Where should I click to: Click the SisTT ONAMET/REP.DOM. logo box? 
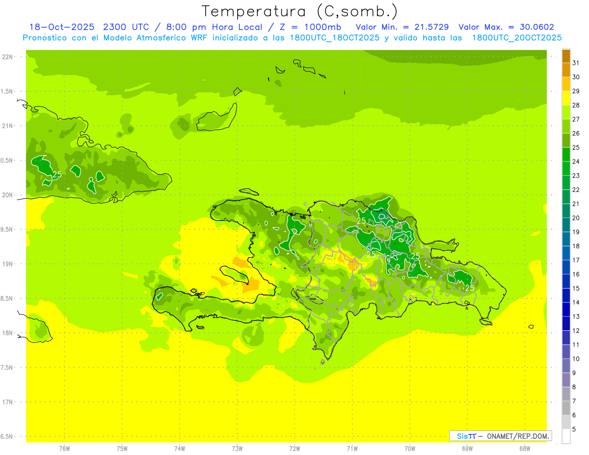pyautogui.click(x=500, y=436)
